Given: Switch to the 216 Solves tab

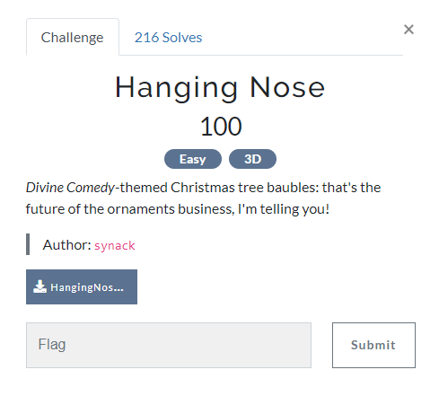Looking at the screenshot, I should (168, 38).
